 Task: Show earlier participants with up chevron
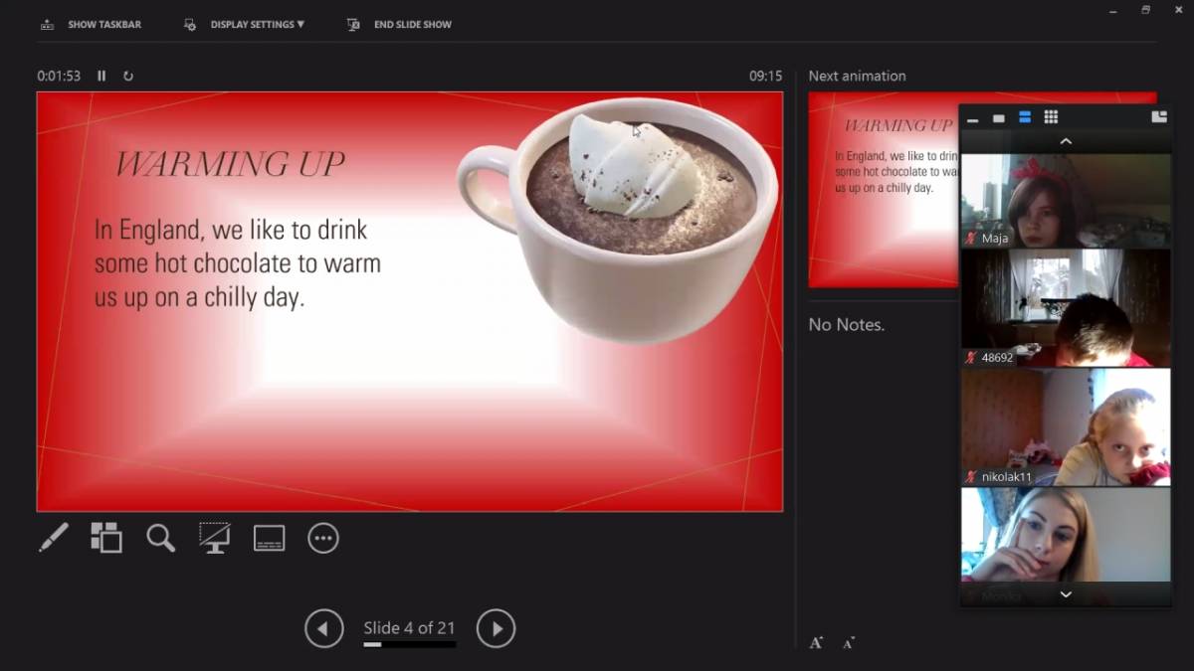[x=1066, y=142]
